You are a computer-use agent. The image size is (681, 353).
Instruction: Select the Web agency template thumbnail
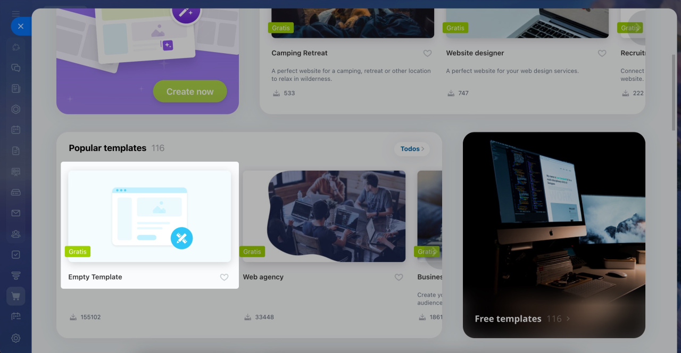click(x=324, y=216)
